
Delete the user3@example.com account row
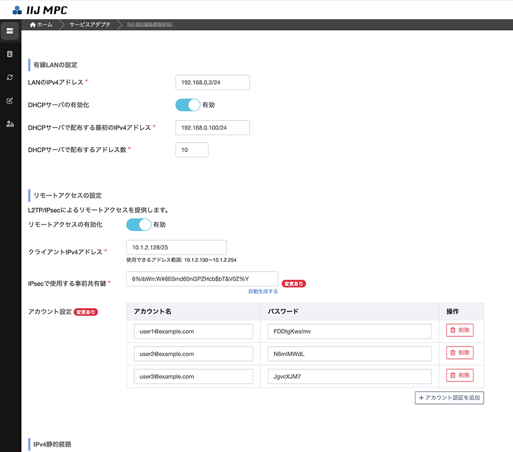[x=459, y=375]
